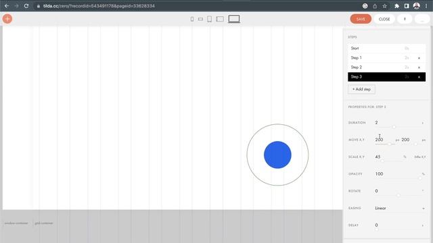The image size is (433, 243).
Task: Click the grid container label
Action: pos(44,223)
